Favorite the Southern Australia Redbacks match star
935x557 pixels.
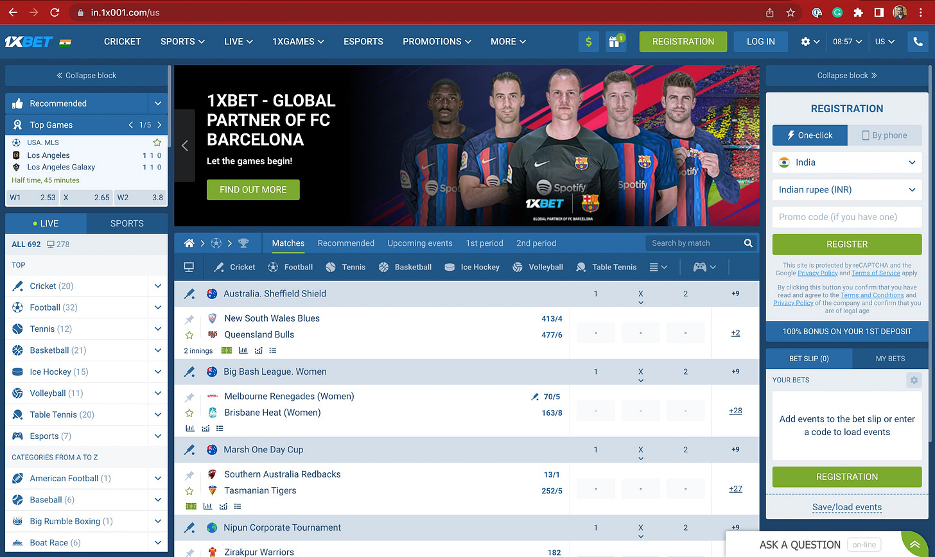(189, 491)
